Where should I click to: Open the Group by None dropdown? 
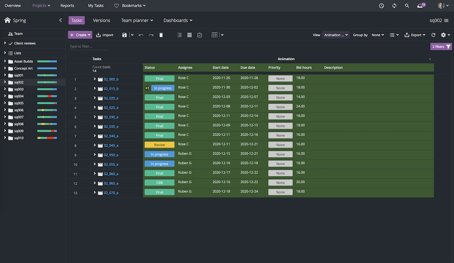378,35
